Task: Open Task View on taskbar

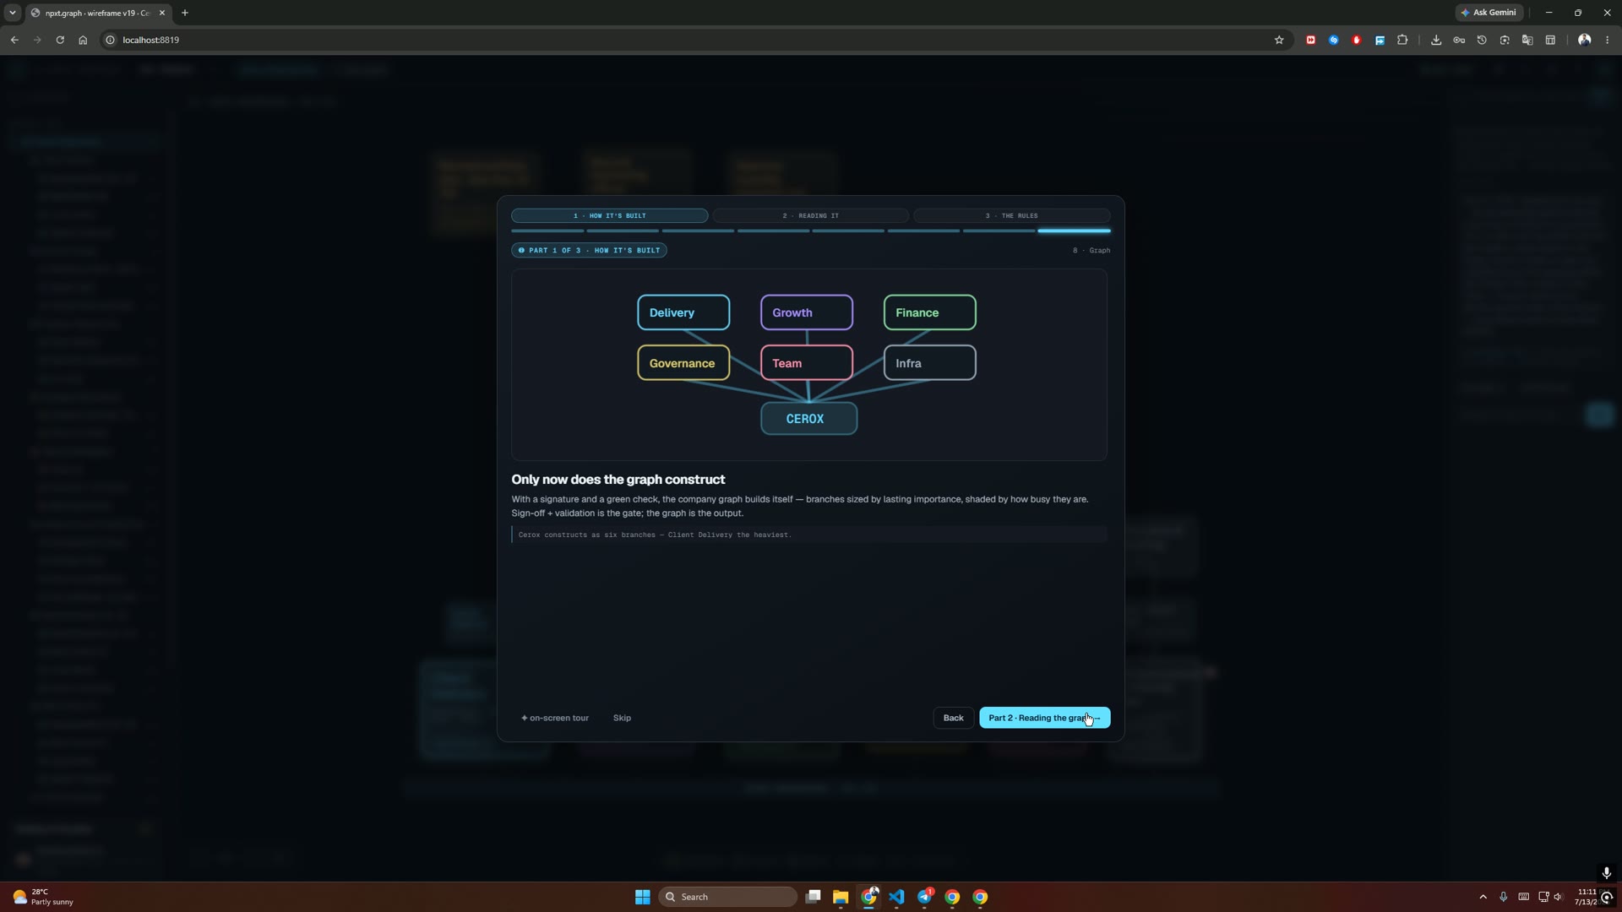Action: point(813,897)
